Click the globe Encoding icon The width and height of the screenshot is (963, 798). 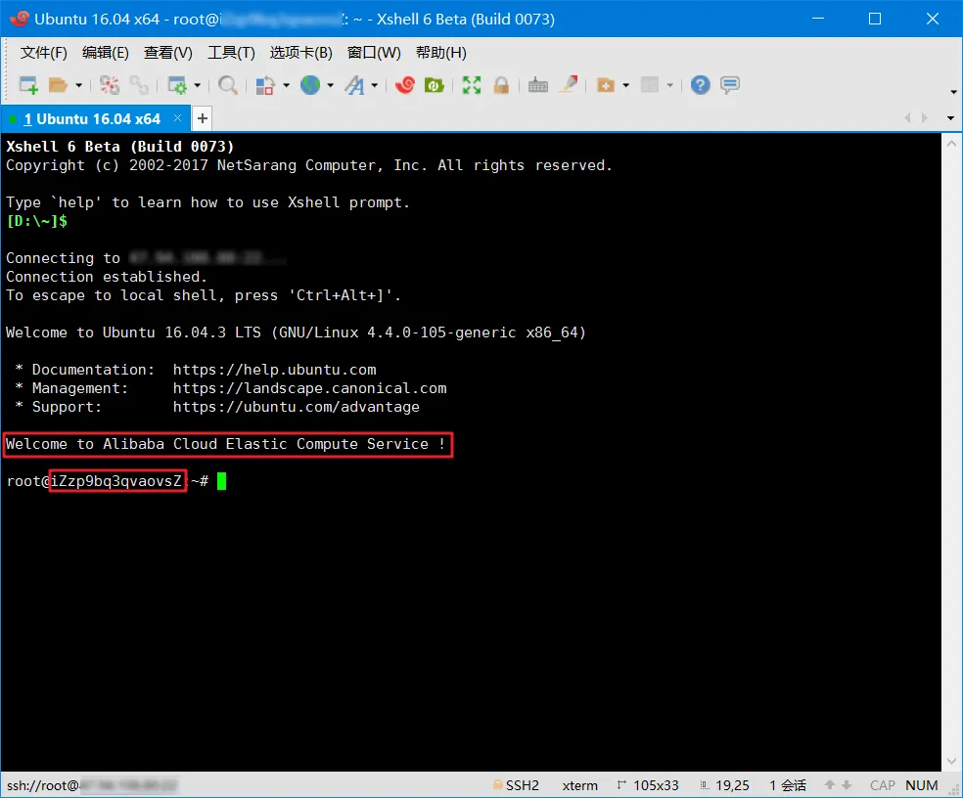coord(310,85)
